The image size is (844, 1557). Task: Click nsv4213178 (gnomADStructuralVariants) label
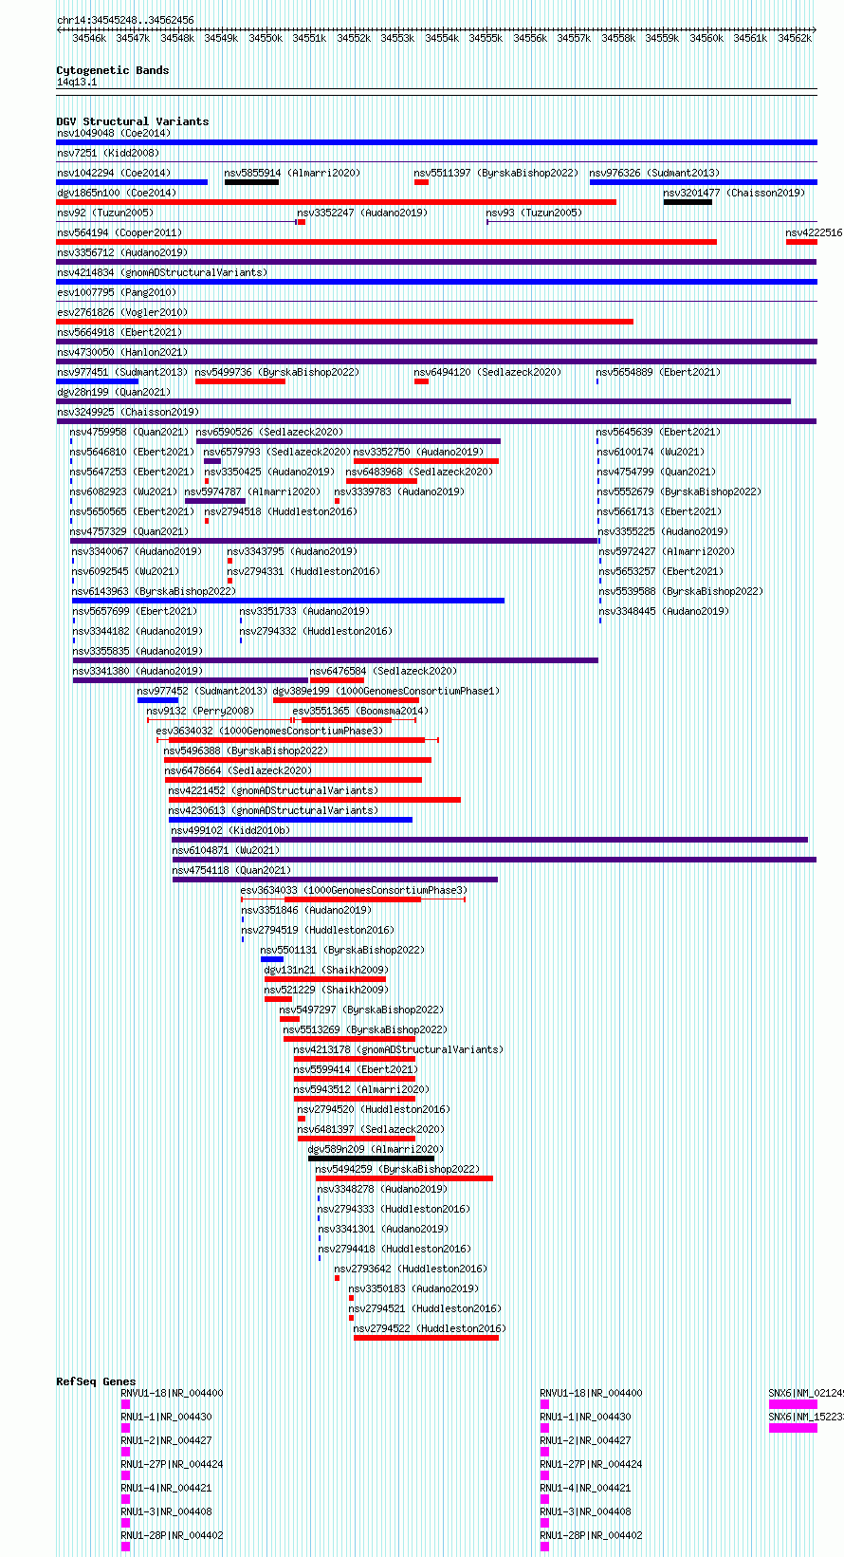398,1049
